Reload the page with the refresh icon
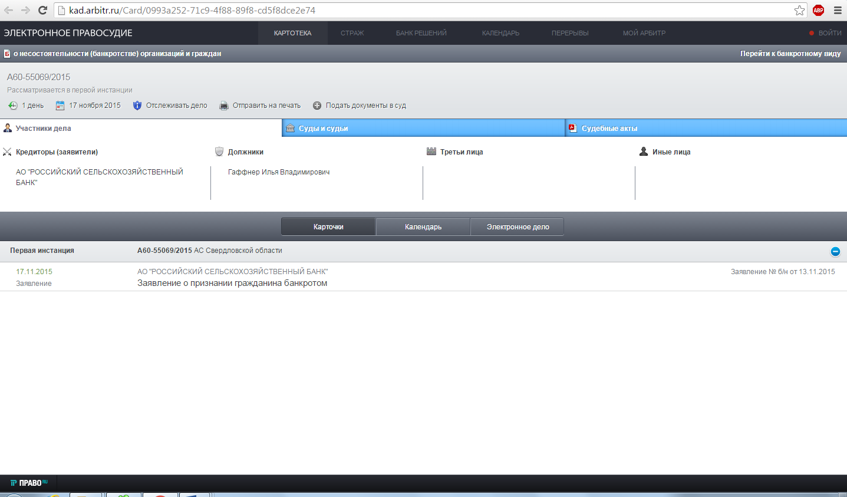 pos(42,11)
